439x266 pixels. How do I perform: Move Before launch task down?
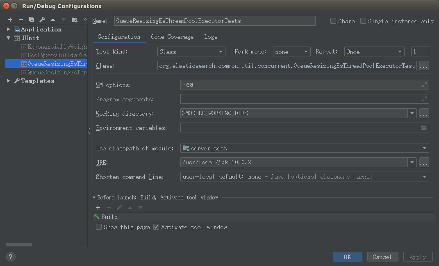point(141,208)
